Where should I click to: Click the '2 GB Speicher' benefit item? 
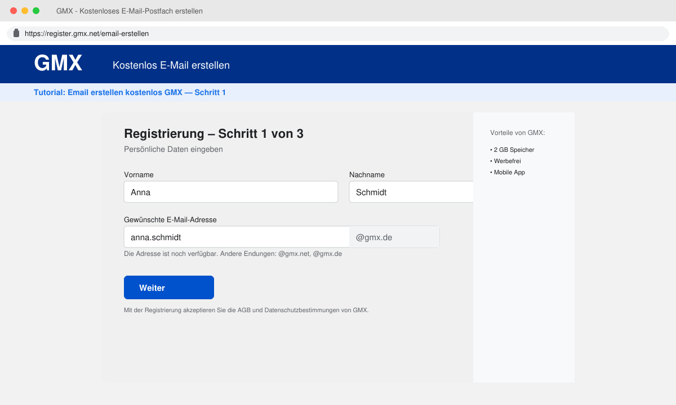tap(512, 150)
